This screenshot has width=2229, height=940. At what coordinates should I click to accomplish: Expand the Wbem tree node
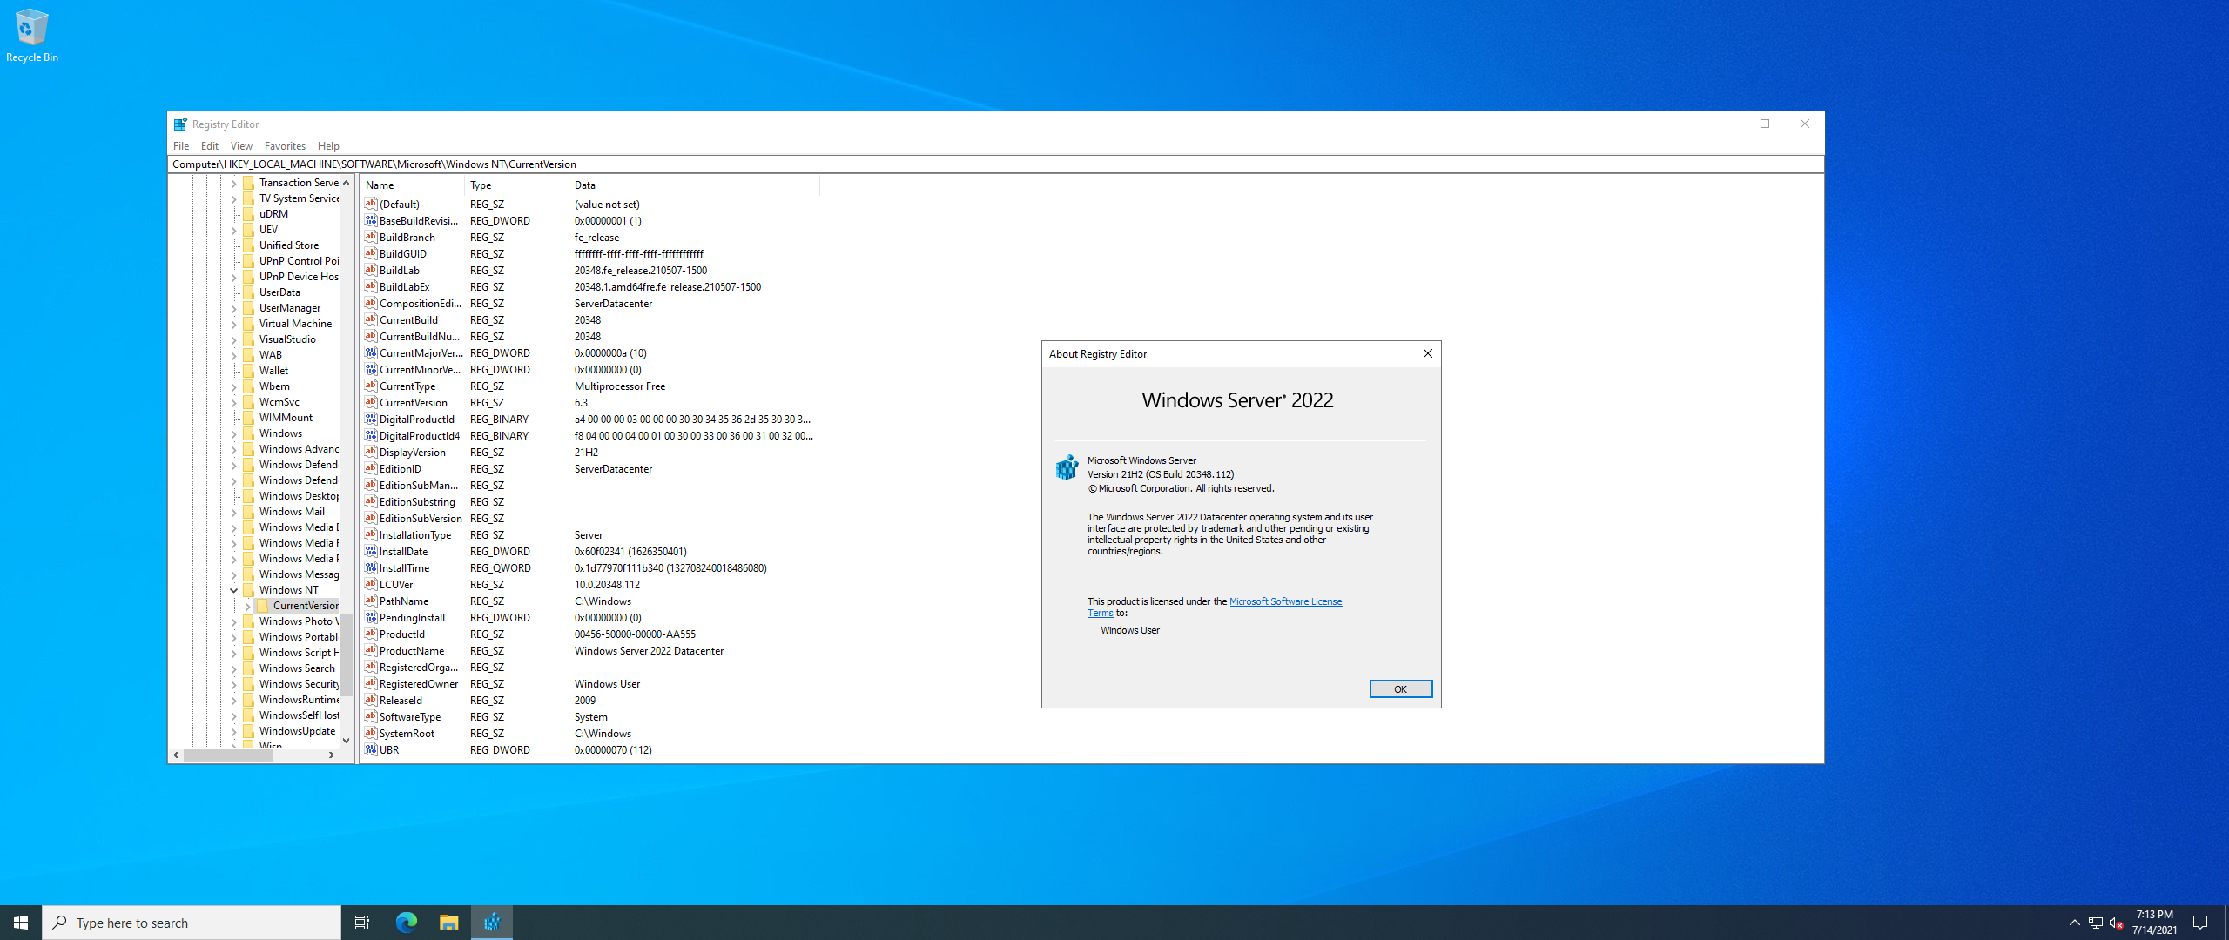pos(233,386)
